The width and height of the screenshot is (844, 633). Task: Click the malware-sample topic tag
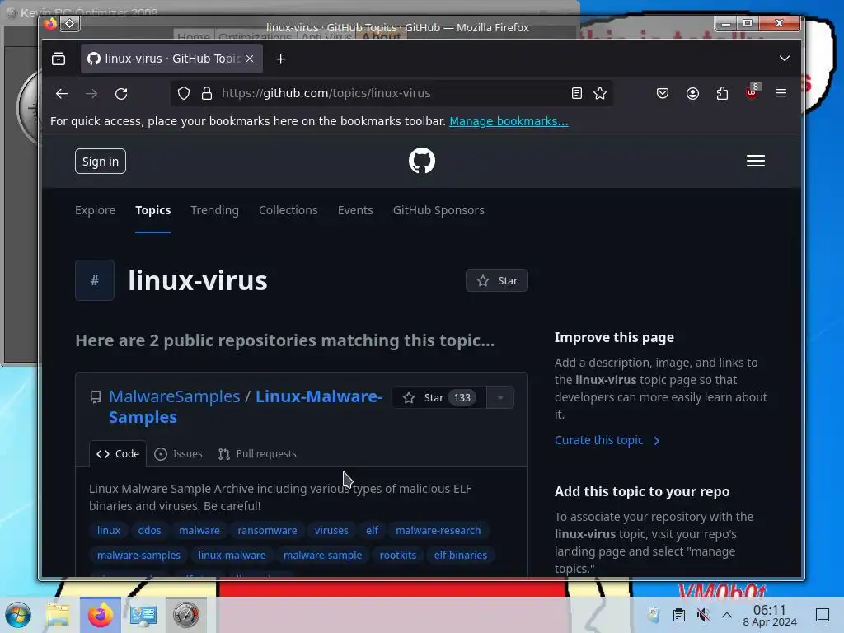[322, 555]
